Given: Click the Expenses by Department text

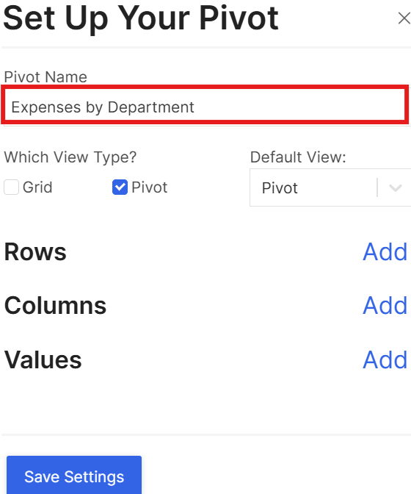Looking at the screenshot, I should pyautogui.click(x=103, y=107).
